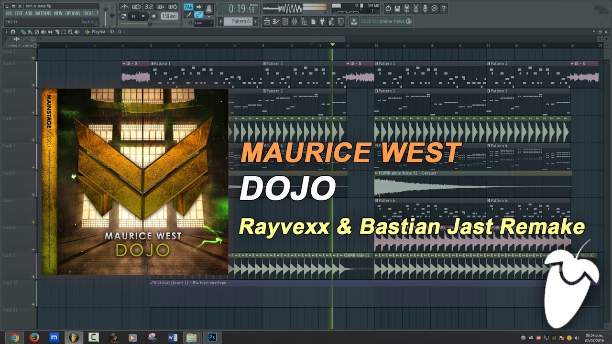
Task: Toggle loop recording mode
Action: click(x=173, y=7)
